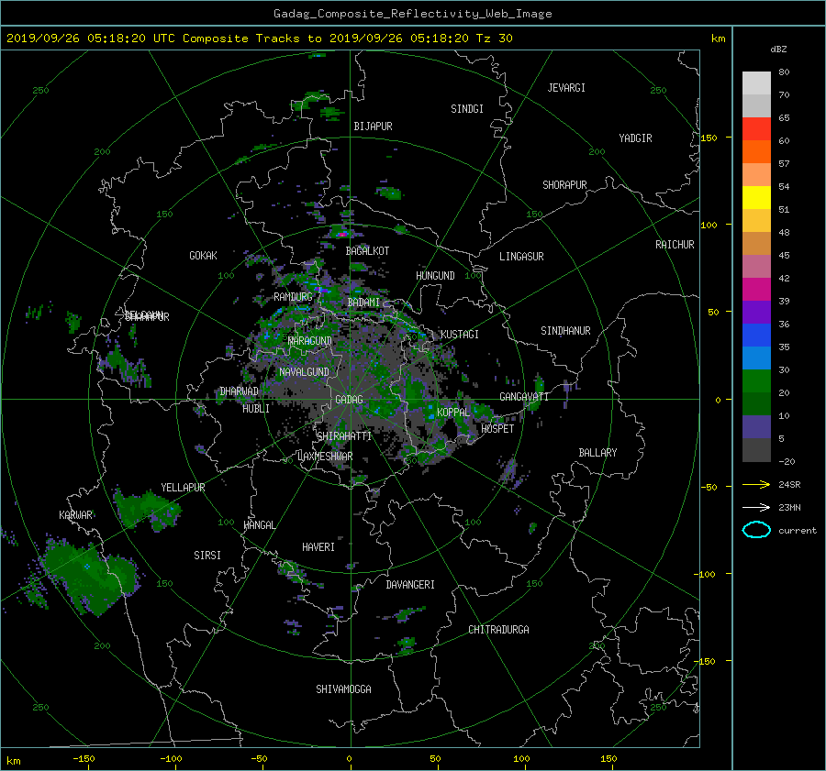The width and height of the screenshot is (826, 771).
Task: Click the BADAMI city label
Action: pos(363,303)
